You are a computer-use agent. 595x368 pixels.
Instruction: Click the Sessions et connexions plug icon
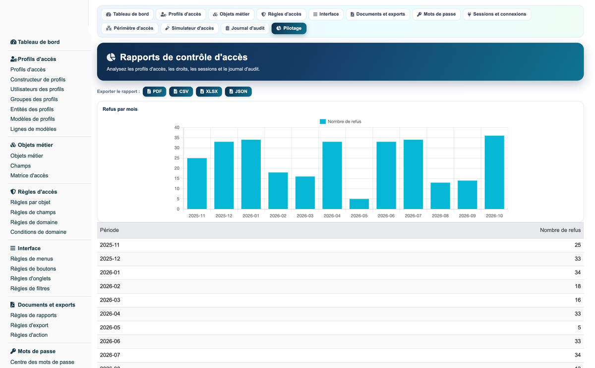point(469,14)
